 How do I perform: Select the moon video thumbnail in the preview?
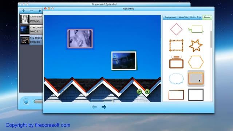point(124,61)
